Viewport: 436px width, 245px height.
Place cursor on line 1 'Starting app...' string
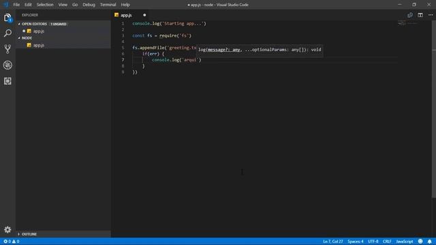point(183,24)
